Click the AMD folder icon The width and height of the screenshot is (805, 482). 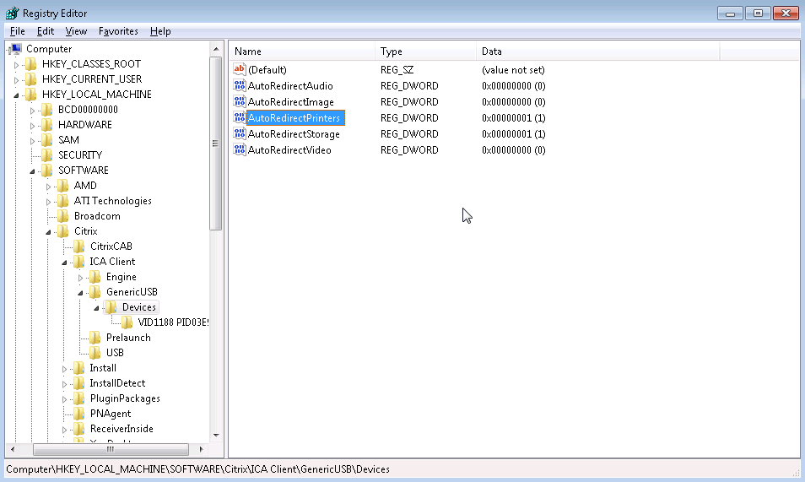[63, 186]
